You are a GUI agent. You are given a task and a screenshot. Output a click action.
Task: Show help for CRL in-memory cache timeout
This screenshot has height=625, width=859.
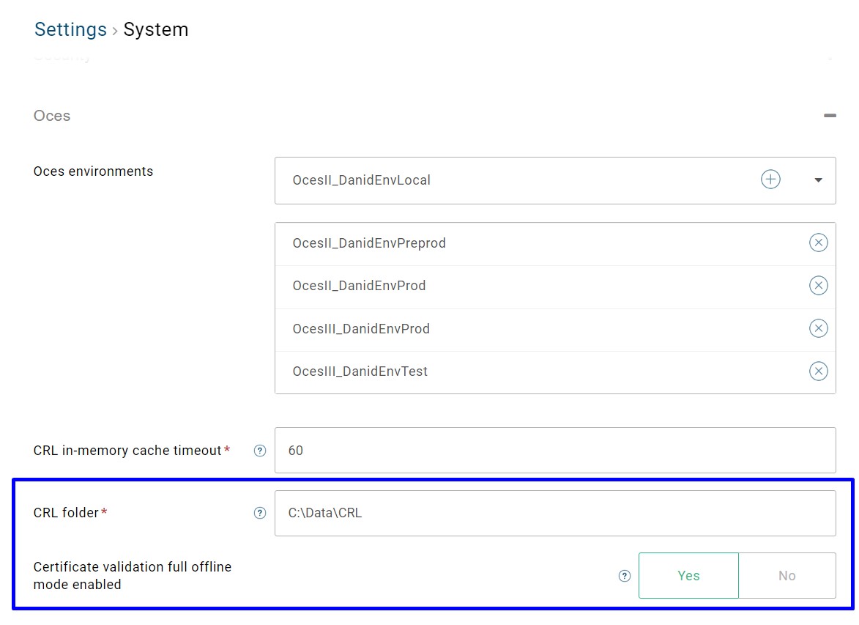pos(259,451)
